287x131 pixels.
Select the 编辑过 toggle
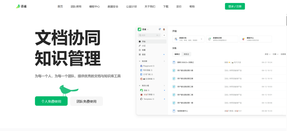pos(177,54)
